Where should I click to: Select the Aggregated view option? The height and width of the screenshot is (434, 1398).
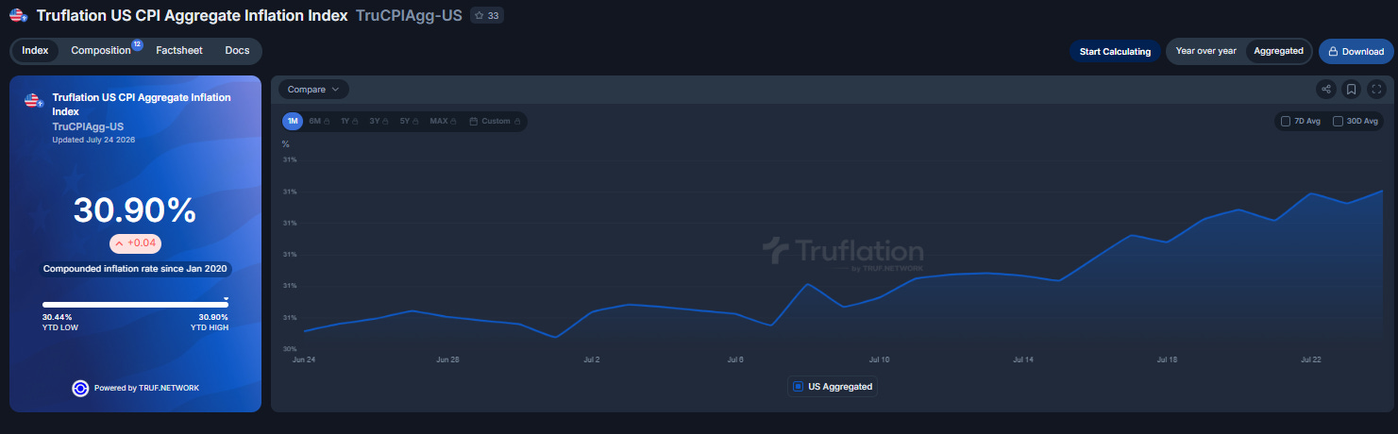(1278, 51)
